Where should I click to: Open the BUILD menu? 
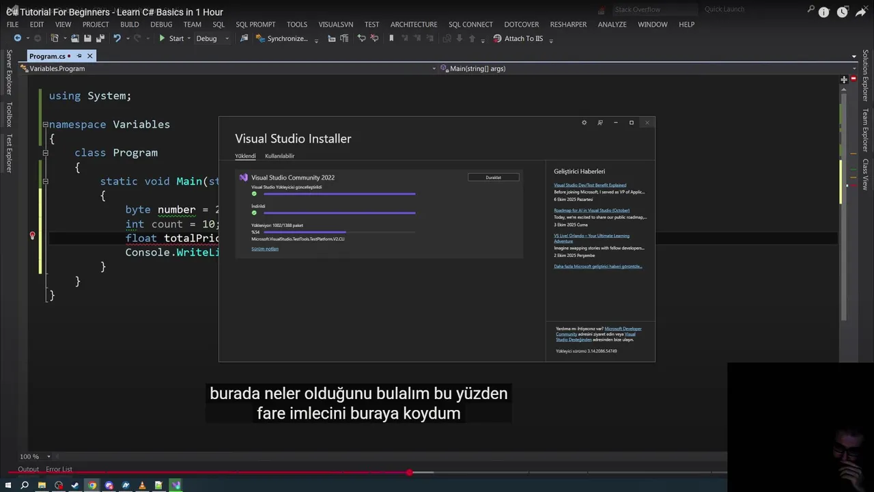130,24
